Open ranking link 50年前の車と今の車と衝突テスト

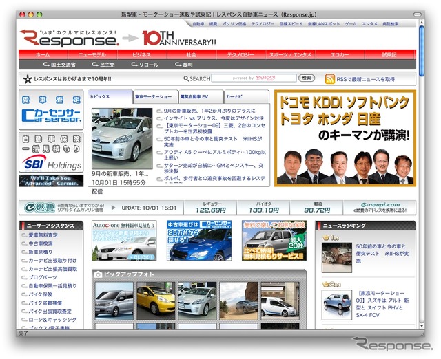[382, 254]
